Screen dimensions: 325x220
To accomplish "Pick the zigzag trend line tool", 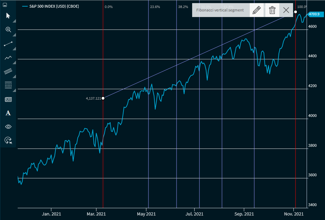I will pos(8,58).
